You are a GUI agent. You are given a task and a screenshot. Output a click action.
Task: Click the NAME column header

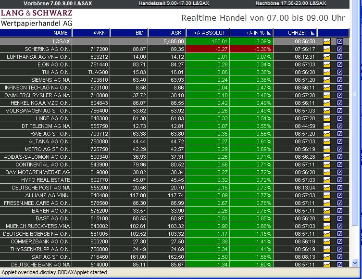pyautogui.click(x=36, y=33)
